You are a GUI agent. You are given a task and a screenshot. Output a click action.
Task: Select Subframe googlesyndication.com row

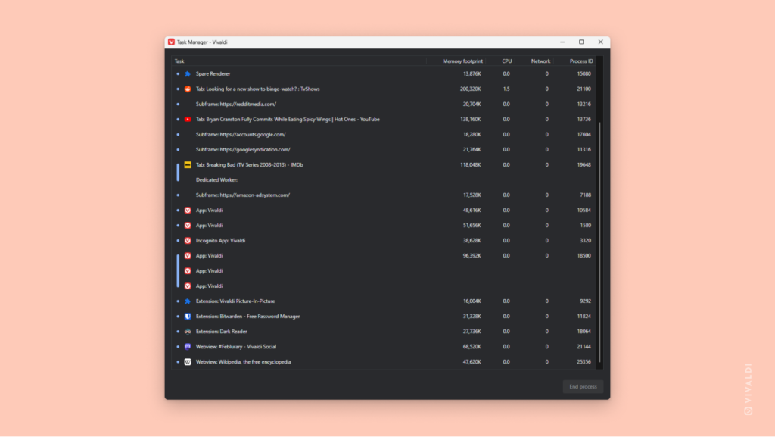coord(384,150)
